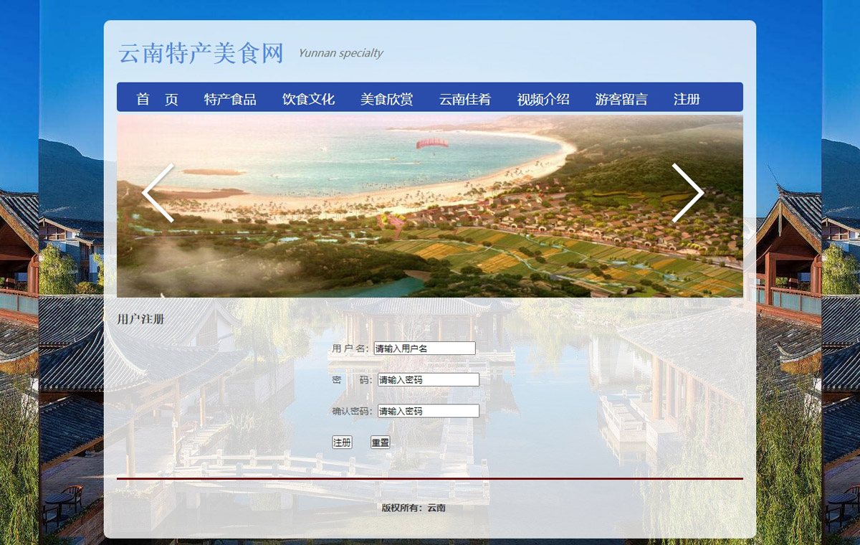Select the 确认密码 confirm password field
The width and height of the screenshot is (860, 545).
pyautogui.click(x=429, y=411)
